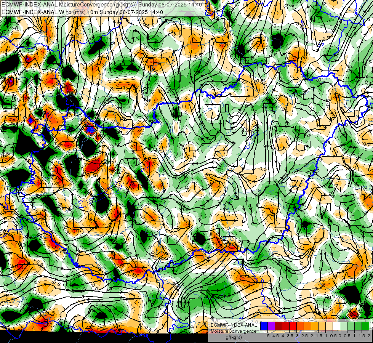Image resolution: width=373 pixels, height=343 pixels.
Task: Click the legend tick label -4.5
Action: coord(275,336)
